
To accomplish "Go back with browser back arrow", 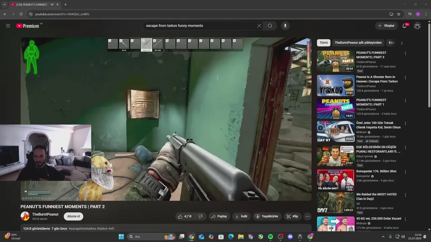I will [5, 14].
